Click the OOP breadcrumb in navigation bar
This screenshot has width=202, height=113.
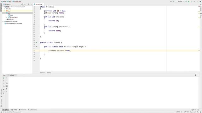click(x=3, y=1)
